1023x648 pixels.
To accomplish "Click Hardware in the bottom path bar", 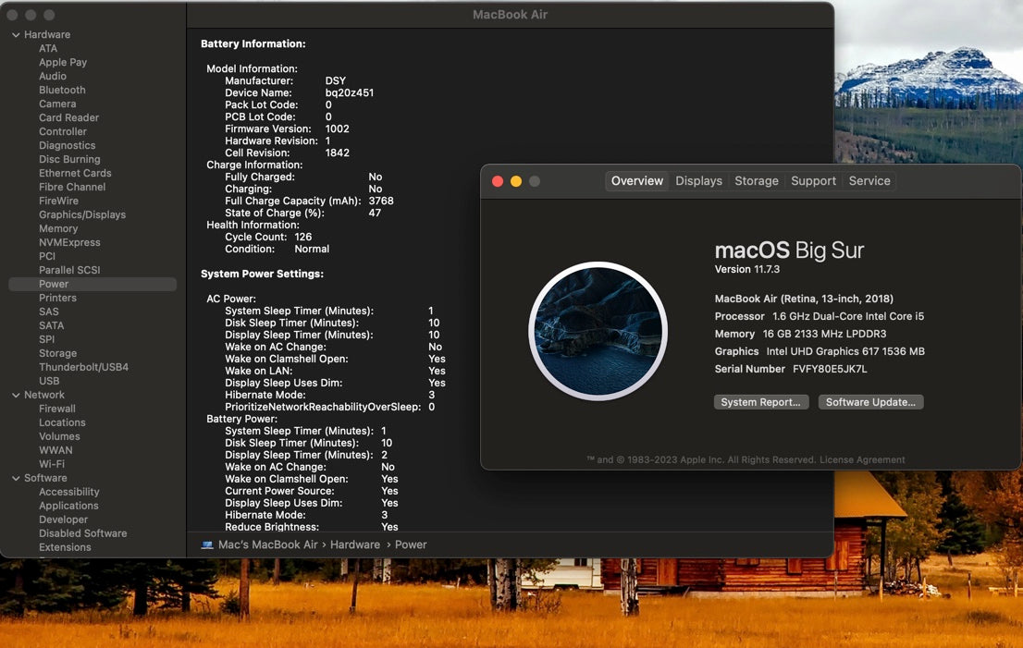I will pos(355,544).
